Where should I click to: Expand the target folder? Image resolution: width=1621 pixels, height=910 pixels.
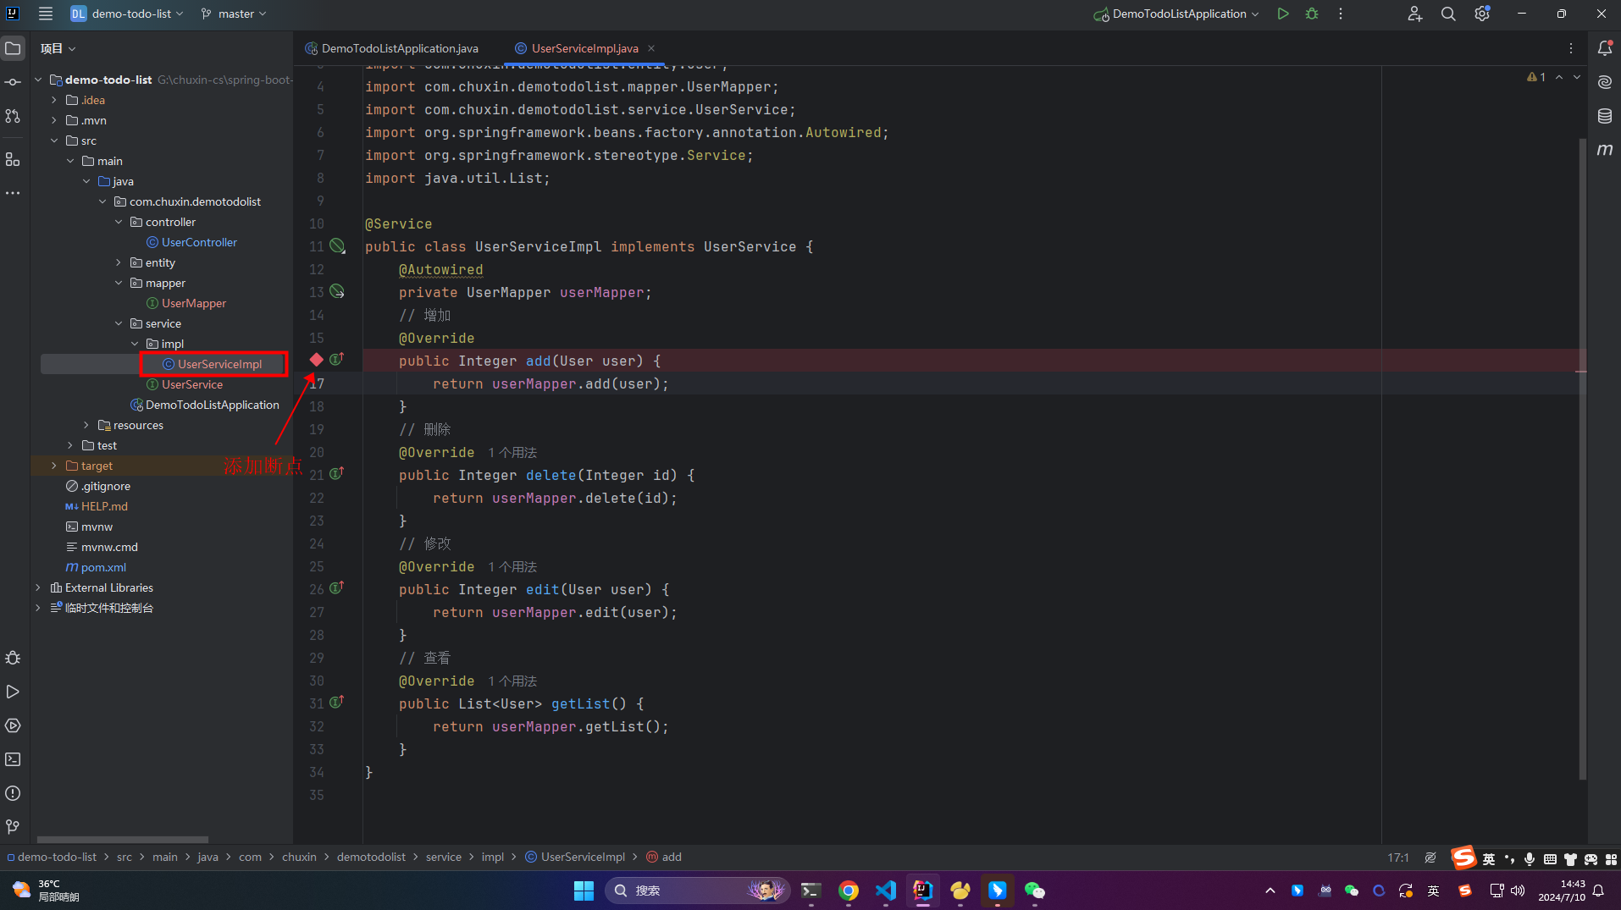point(54,466)
